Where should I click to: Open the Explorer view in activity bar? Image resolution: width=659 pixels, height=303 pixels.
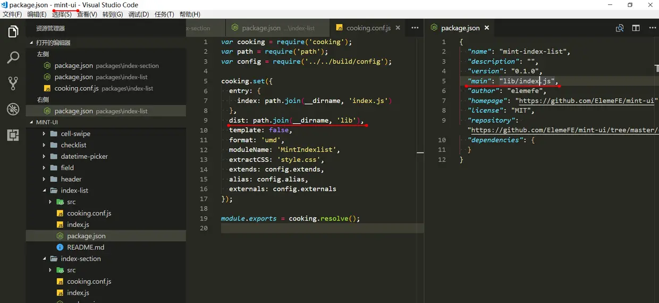13,32
